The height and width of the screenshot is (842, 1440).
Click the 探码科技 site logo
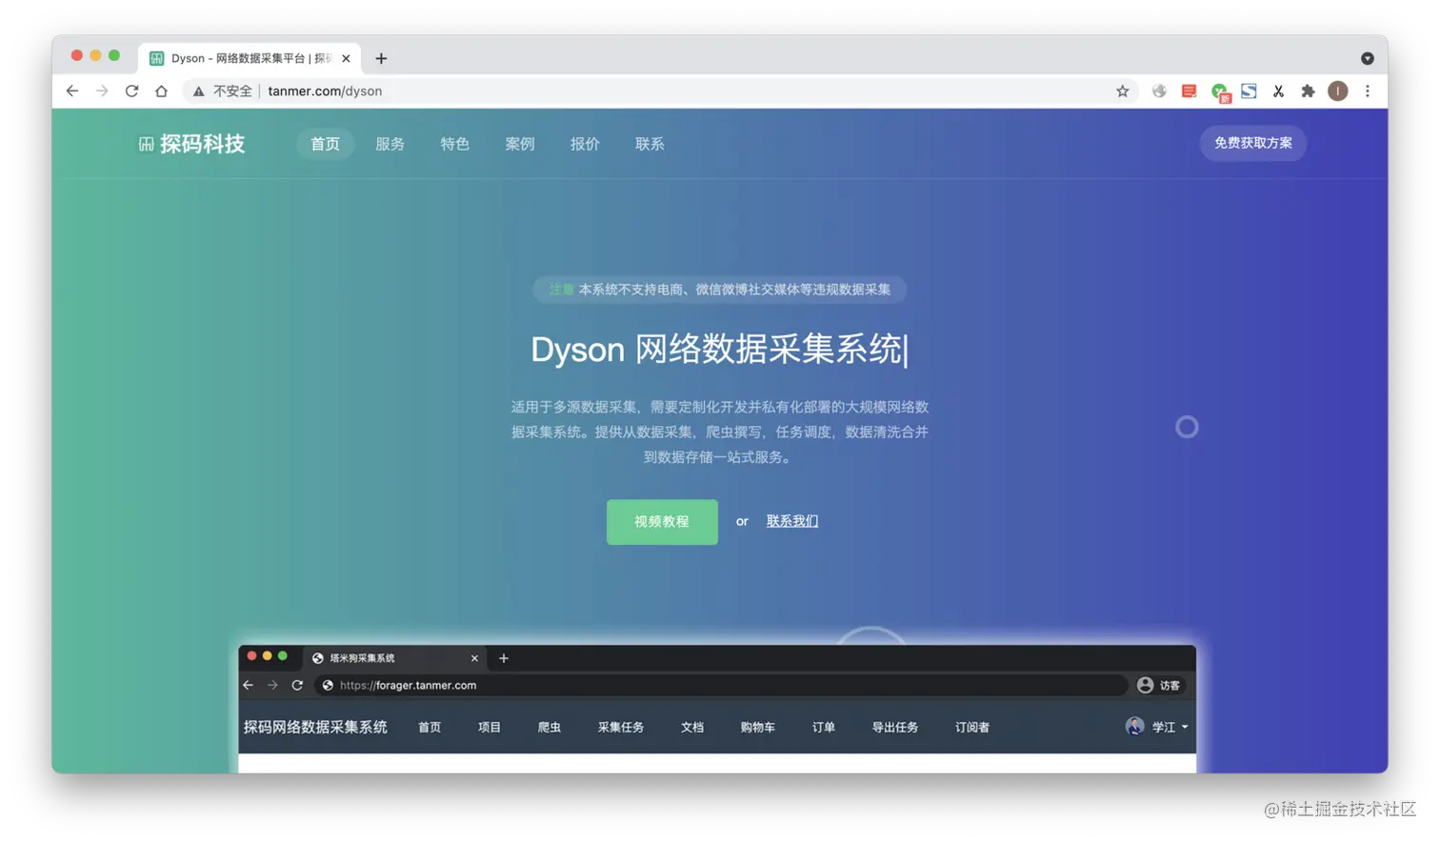tap(192, 144)
